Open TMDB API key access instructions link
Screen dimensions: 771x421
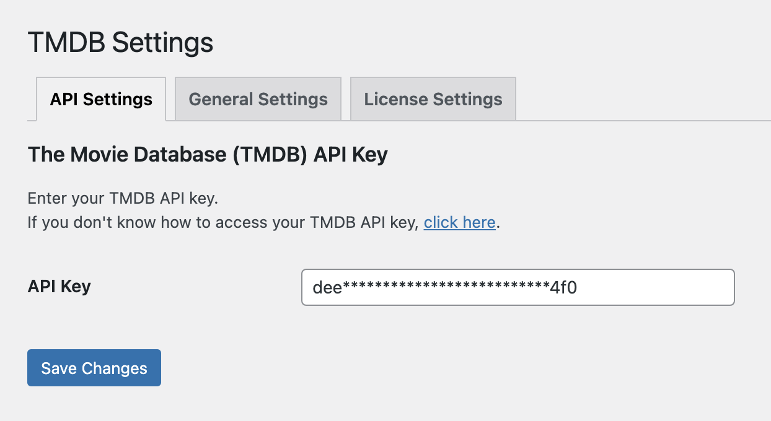[x=459, y=222]
